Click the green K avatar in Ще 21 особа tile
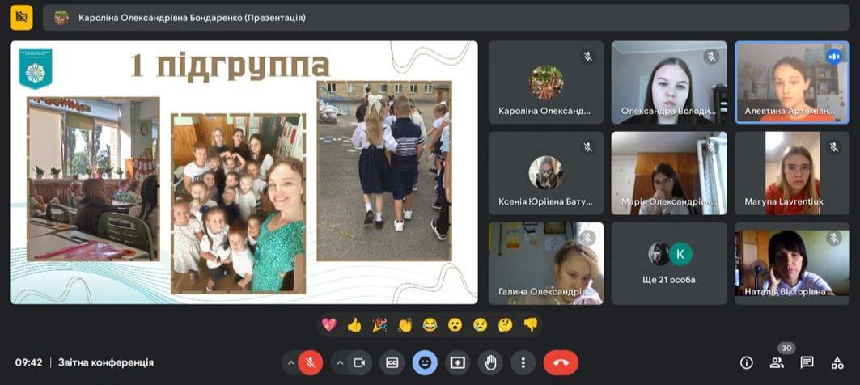The image size is (860, 385). 680,254
